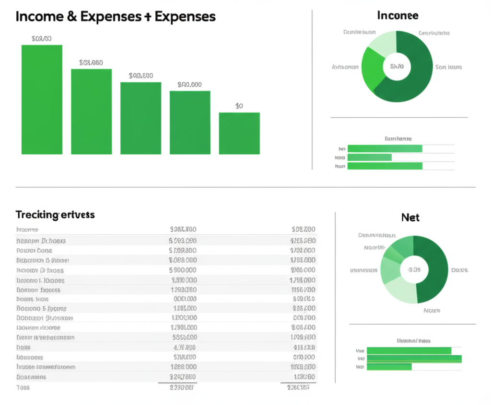The width and height of the screenshot is (491, 405).
Task: Select the palest bottom-left Net donut segment
Action: [399, 289]
